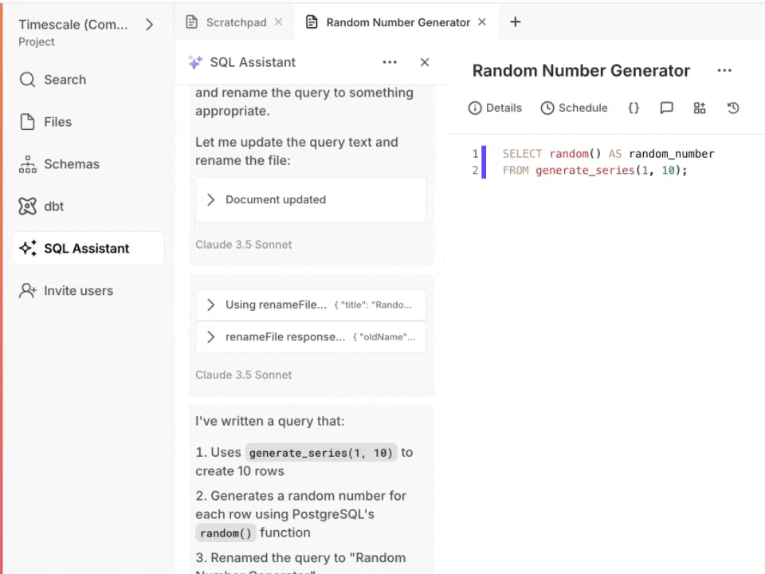Click the Timescale project name
This screenshot has height=574, width=765.
tap(73, 25)
